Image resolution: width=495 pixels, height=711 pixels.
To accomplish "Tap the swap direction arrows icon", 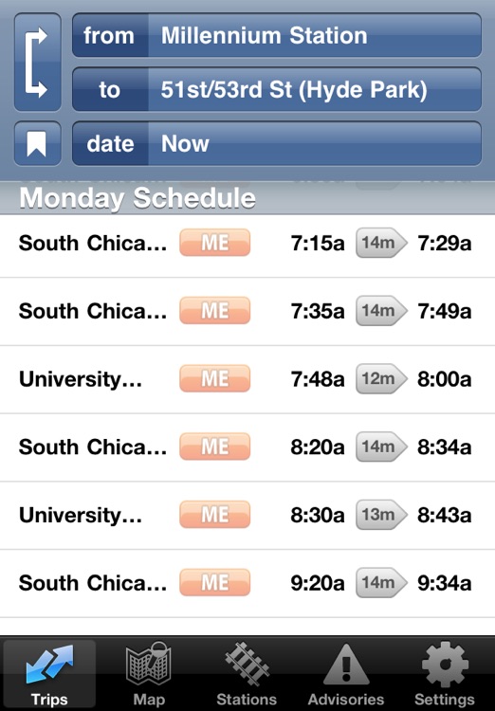I will point(38,63).
